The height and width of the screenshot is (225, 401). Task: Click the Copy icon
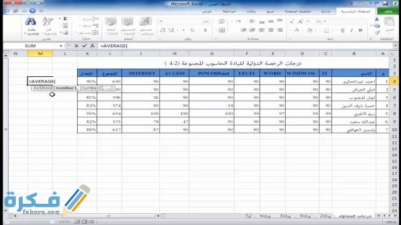(x=377, y=26)
